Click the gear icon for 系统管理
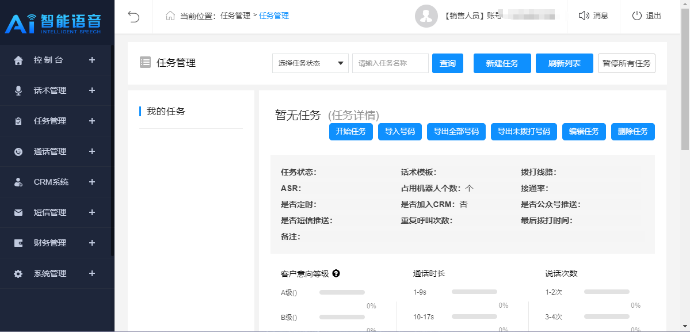The width and height of the screenshot is (690, 332). (x=18, y=274)
